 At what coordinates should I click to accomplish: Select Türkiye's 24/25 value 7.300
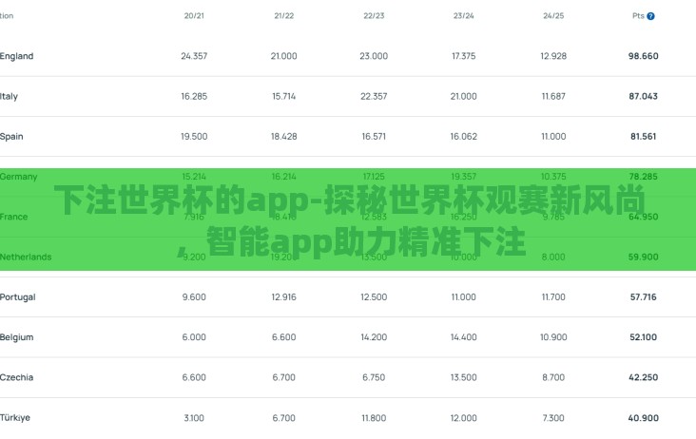553,418
